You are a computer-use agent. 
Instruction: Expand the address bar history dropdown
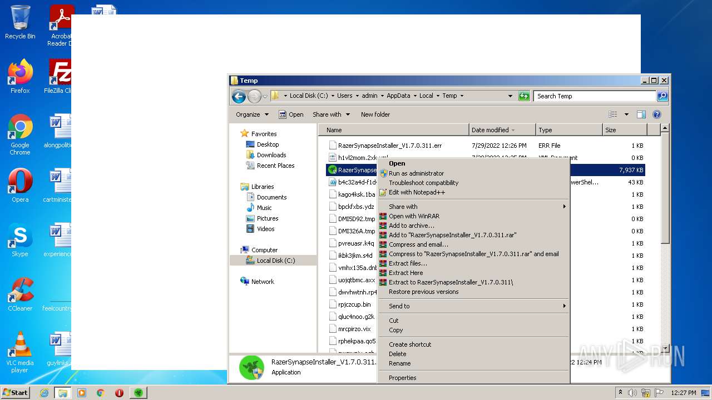pyautogui.click(x=510, y=96)
